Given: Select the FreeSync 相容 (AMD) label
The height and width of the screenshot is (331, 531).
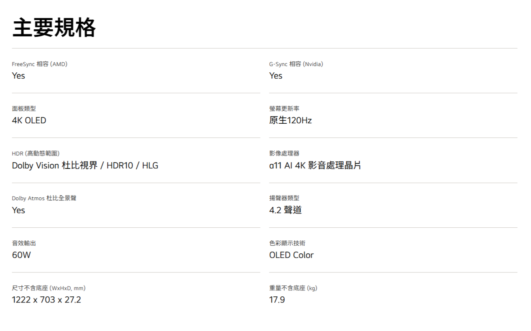Looking at the screenshot, I should click(x=39, y=64).
